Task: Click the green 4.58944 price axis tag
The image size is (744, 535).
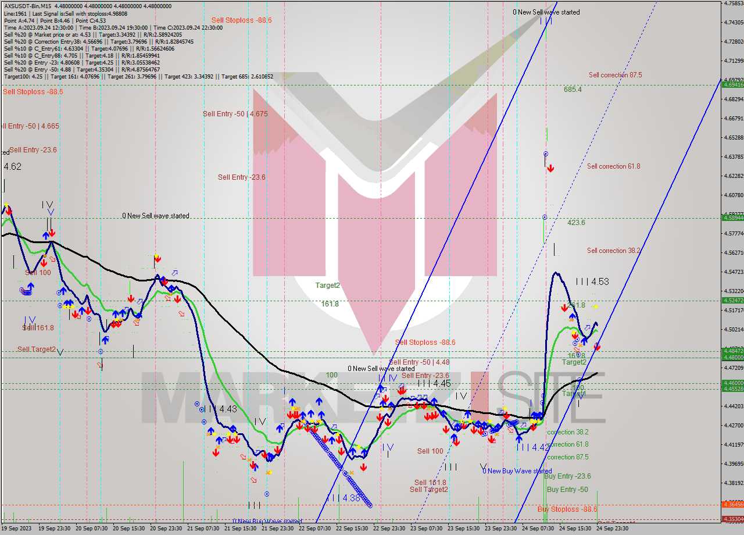Action: (733, 217)
